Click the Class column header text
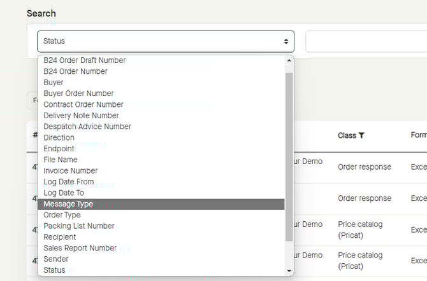The height and width of the screenshot is (281, 427). (347, 135)
